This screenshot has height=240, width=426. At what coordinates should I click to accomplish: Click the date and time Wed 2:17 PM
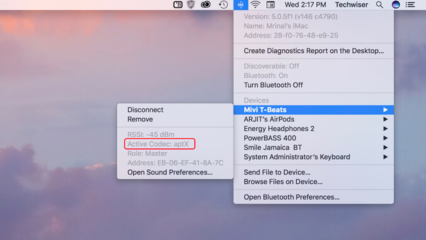click(x=305, y=4)
